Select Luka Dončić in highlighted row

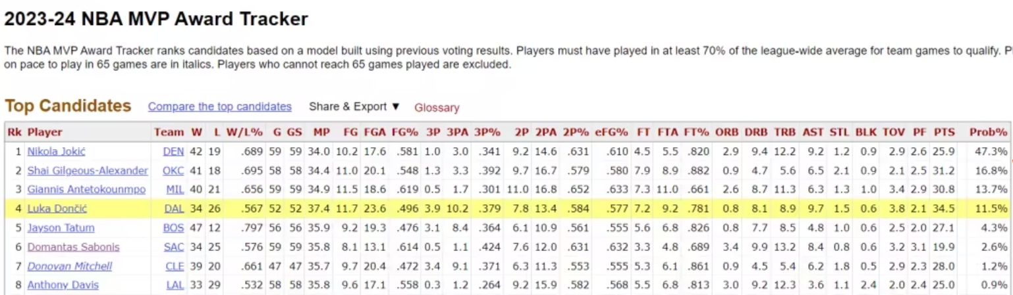(57, 209)
